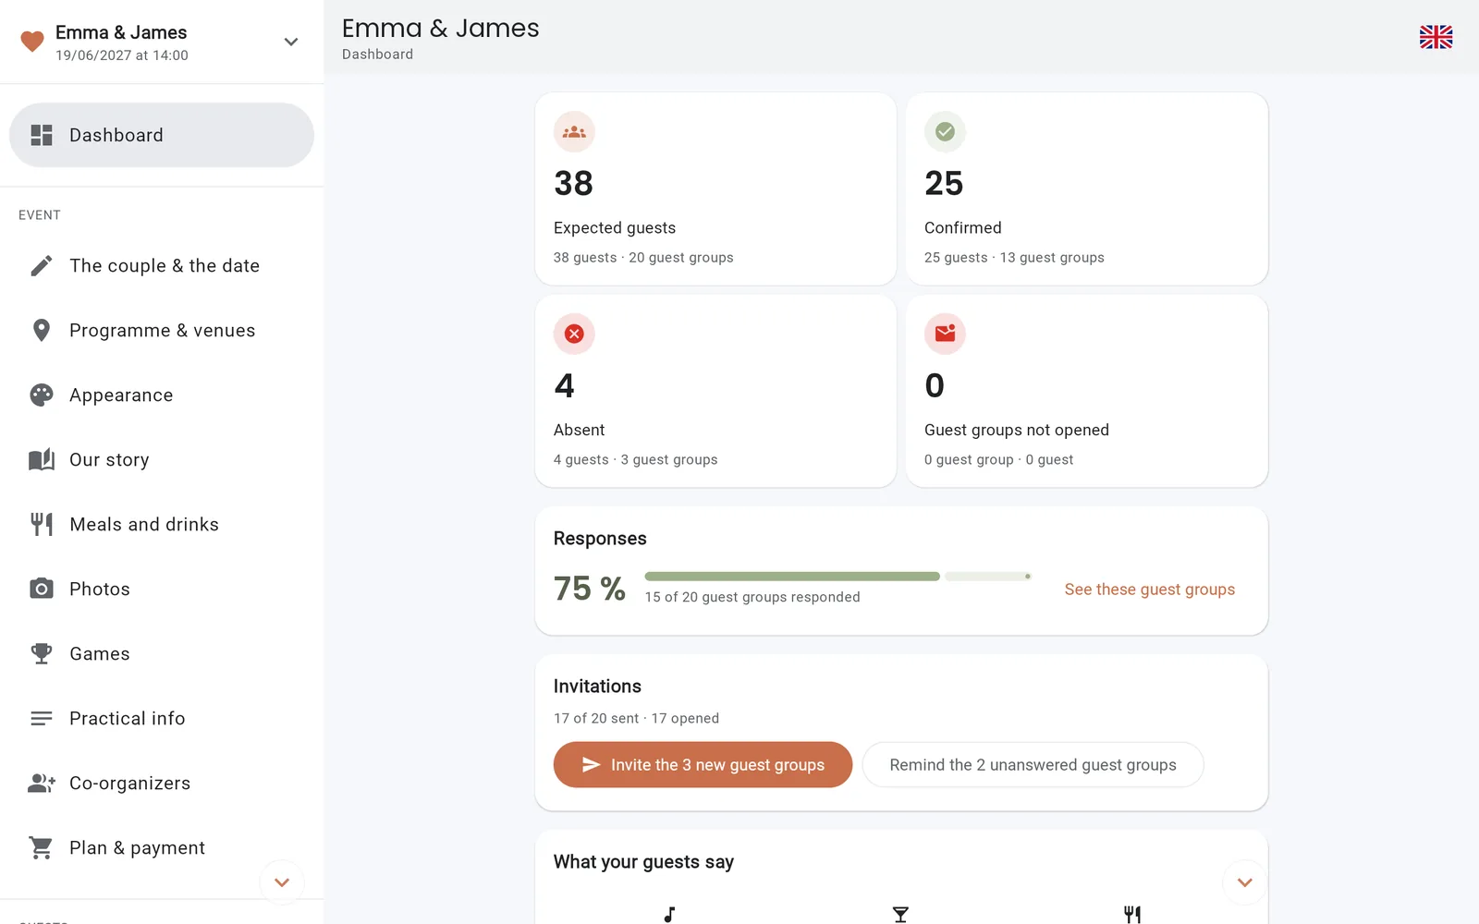This screenshot has height=924, width=1479.
Task: Expand the Emma & James event switcher
Action: click(x=290, y=42)
